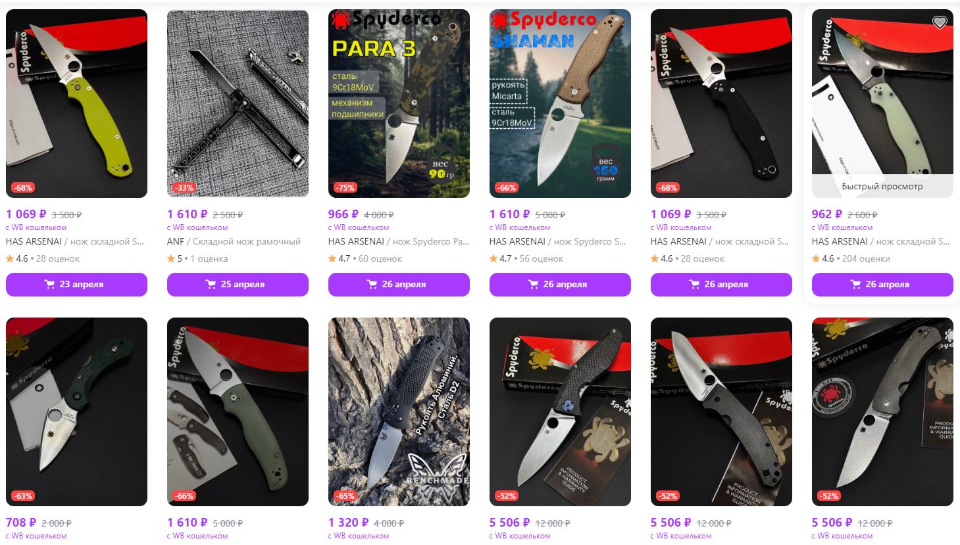Click the -75% discount badge on PARA 3

(345, 187)
